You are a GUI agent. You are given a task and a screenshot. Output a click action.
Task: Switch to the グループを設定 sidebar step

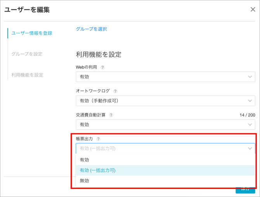[x=27, y=54]
